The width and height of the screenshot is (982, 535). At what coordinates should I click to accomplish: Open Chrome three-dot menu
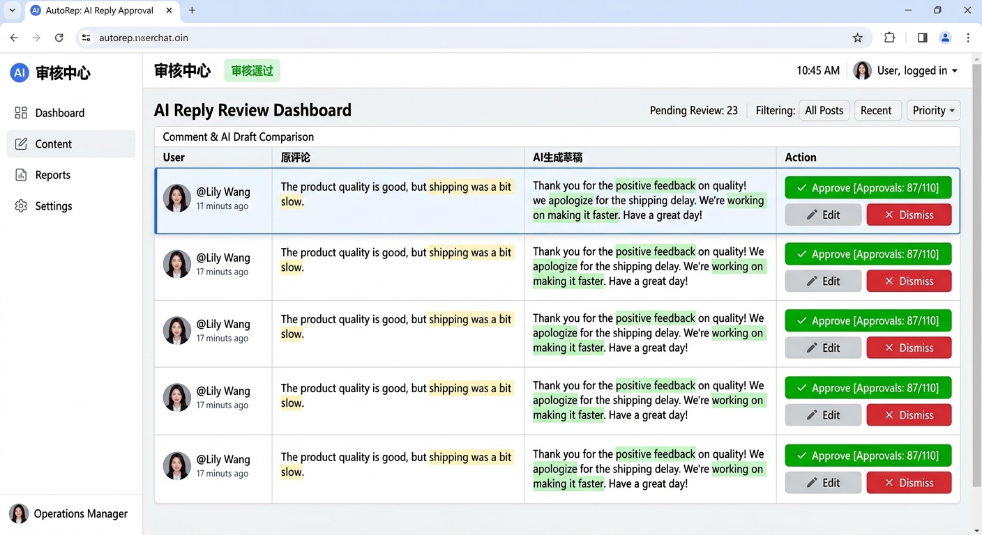968,38
